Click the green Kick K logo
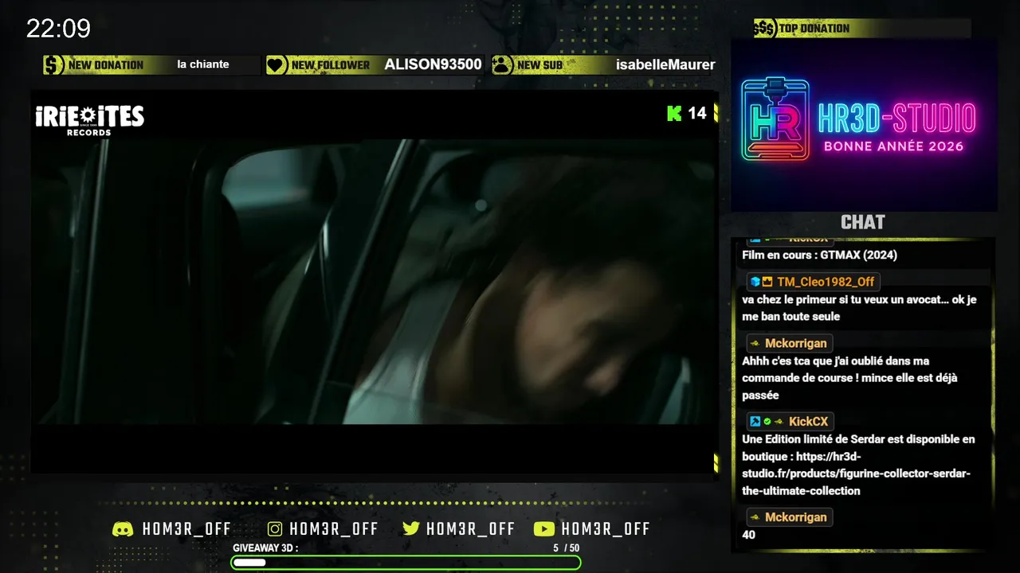Image resolution: width=1020 pixels, height=573 pixels. (674, 113)
